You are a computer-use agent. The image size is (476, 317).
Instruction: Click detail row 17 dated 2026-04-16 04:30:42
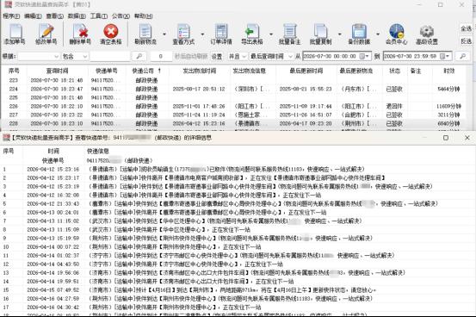(237, 308)
